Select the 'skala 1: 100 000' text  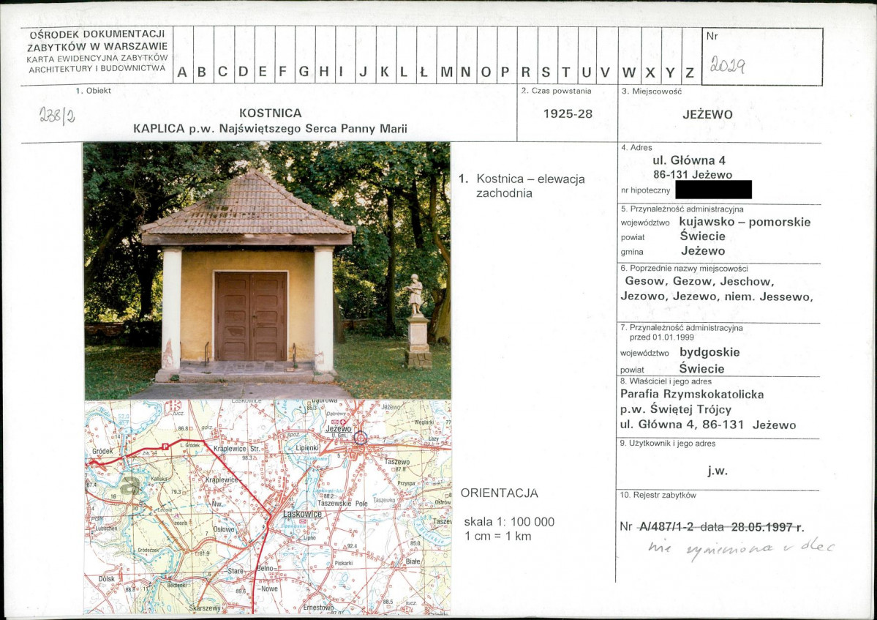[x=509, y=522]
